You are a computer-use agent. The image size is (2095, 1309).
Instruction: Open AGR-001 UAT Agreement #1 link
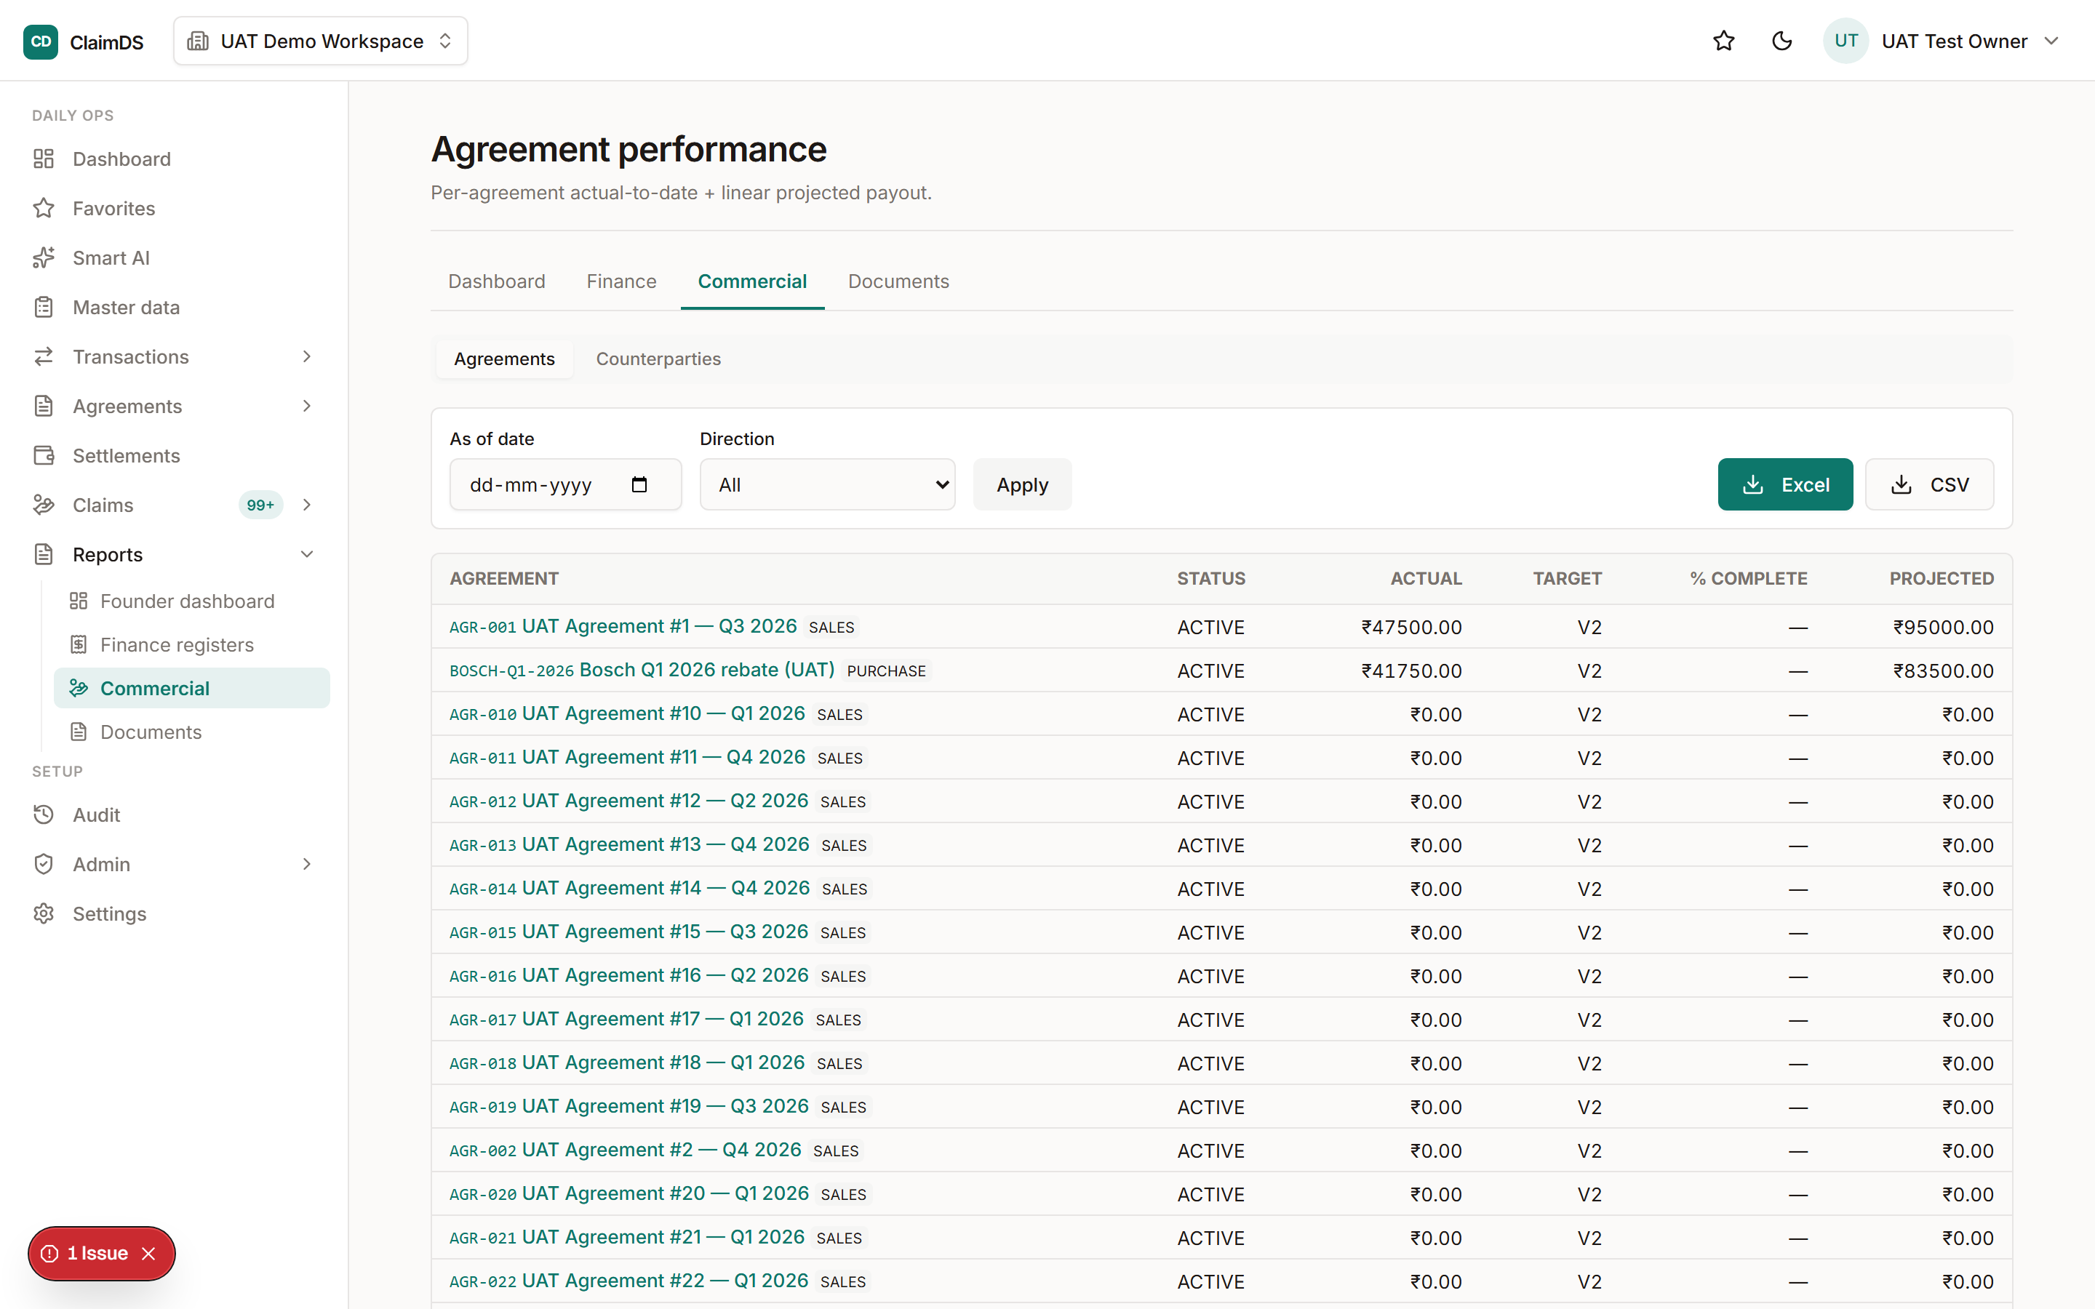click(623, 626)
